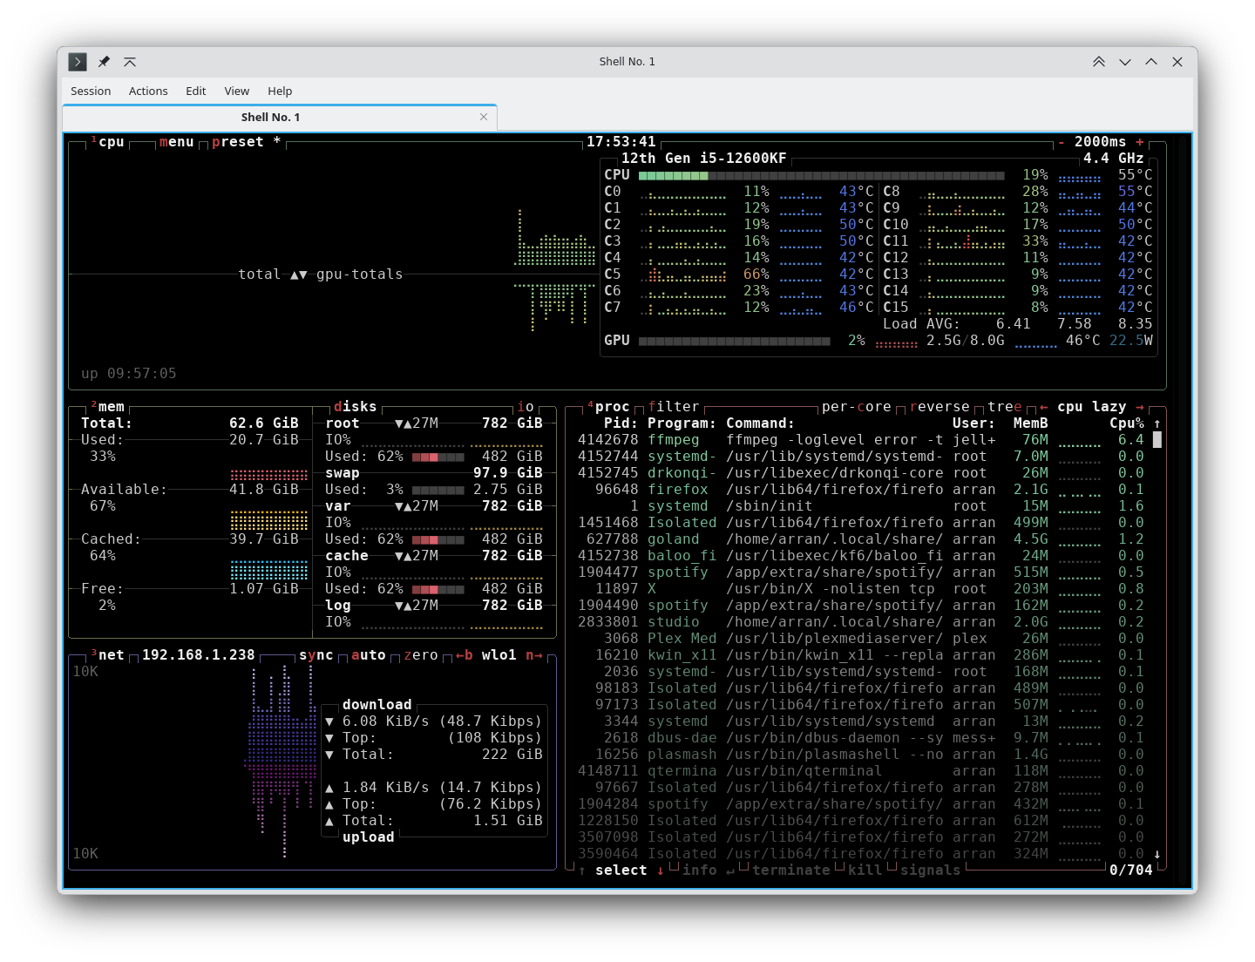The width and height of the screenshot is (1255, 962).
Task: Toggle the cpu box header
Action: pyautogui.click(x=108, y=142)
